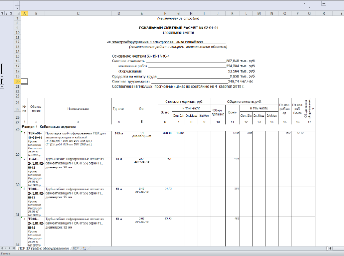Click the '(локальная смета)' subtitle
Image resolution: width=344 pixels, height=256 pixels.
(x=178, y=33)
